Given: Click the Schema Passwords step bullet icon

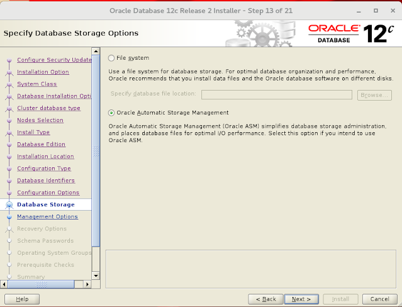Looking at the screenshot, I should pos(9,241).
